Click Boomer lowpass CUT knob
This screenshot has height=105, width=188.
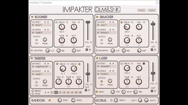[x=48, y=50]
